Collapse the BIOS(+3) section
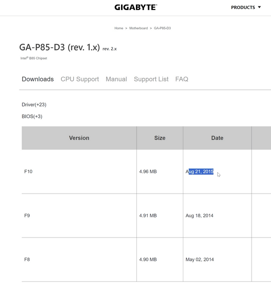 click(x=32, y=116)
